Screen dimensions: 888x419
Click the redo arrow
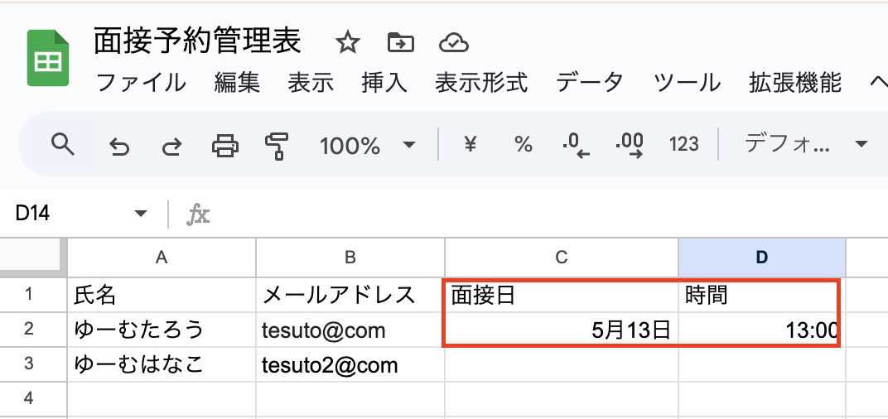tap(171, 147)
